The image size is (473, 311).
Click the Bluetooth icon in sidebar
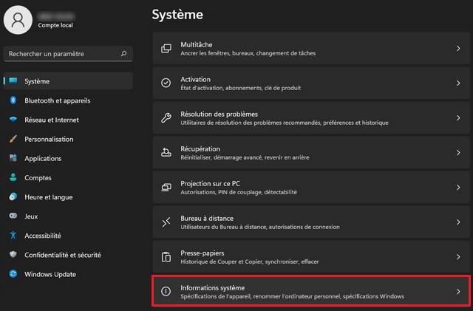tap(13, 100)
